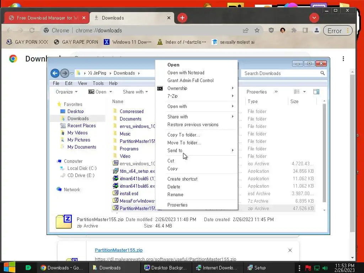Click Chrome bookmark star icon

coord(257,31)
